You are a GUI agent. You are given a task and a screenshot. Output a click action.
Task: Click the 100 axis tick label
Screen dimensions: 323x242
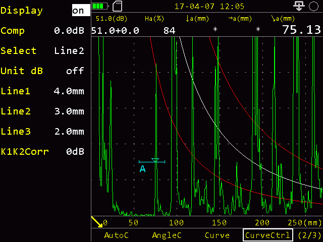coord(176,223)
